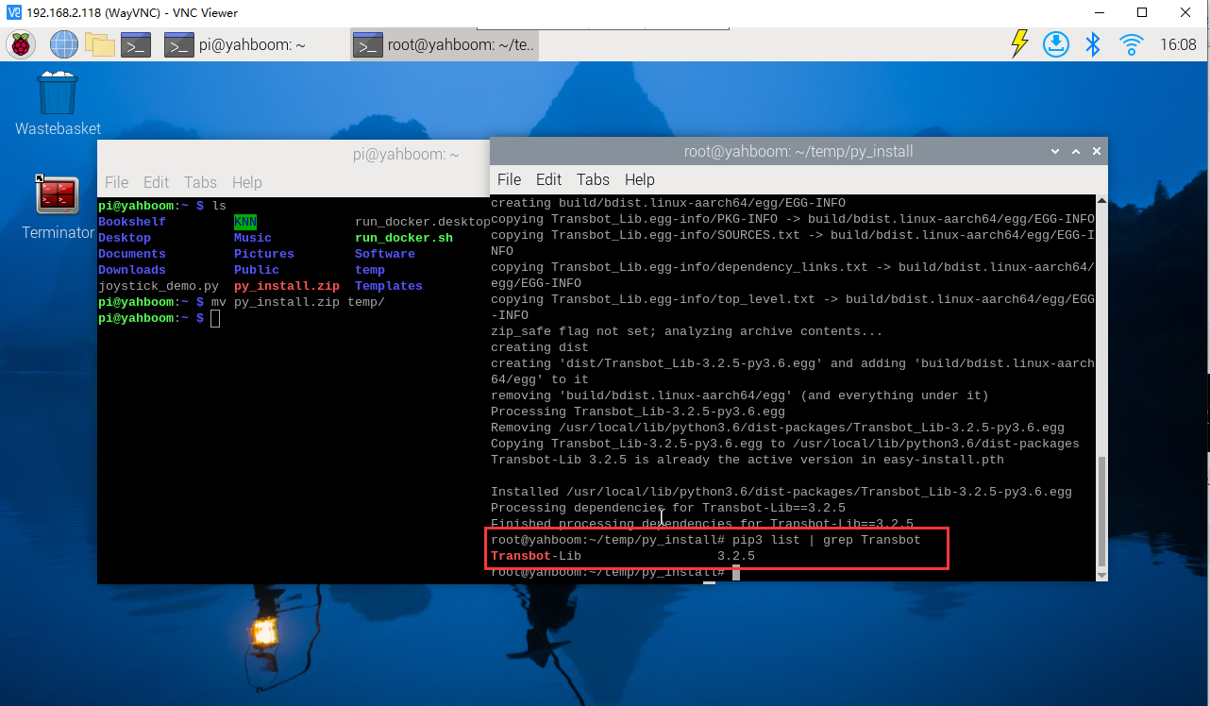Select the Terminator desktop icon
1210x706 pixels.
pyautogui.click(x=58, y=207)
